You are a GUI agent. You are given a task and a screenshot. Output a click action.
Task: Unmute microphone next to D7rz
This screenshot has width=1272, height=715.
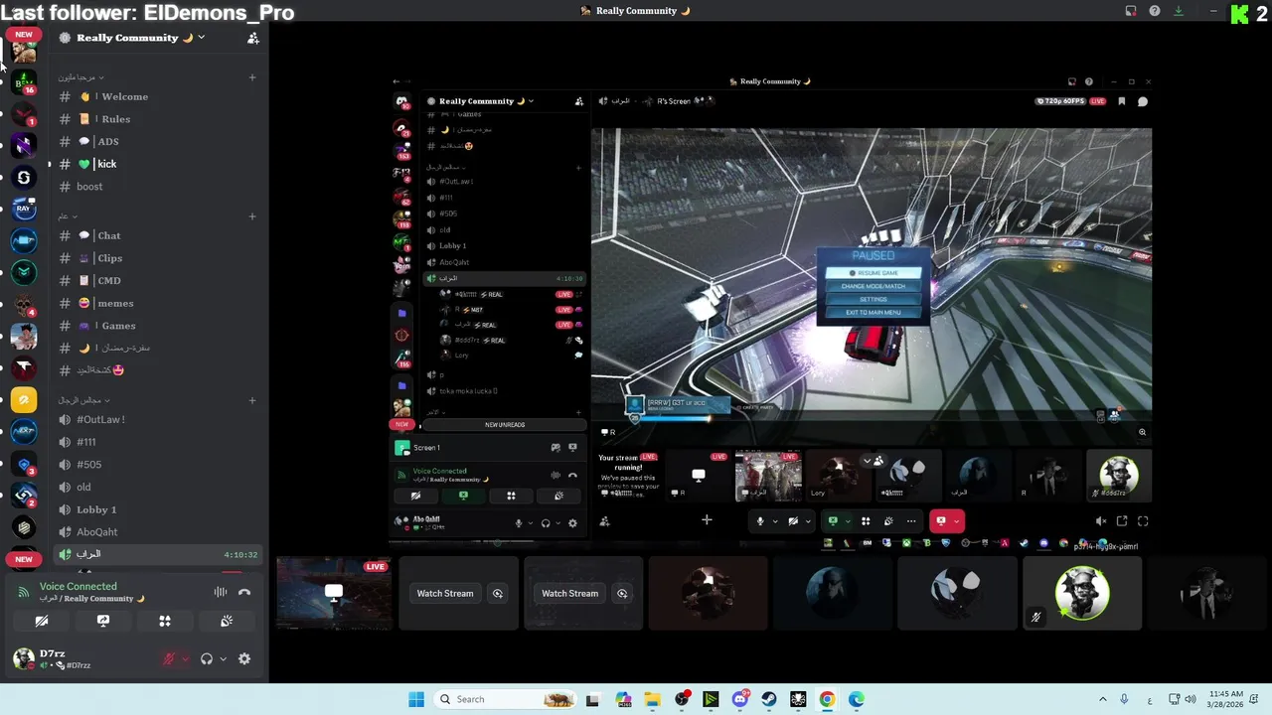170,658
